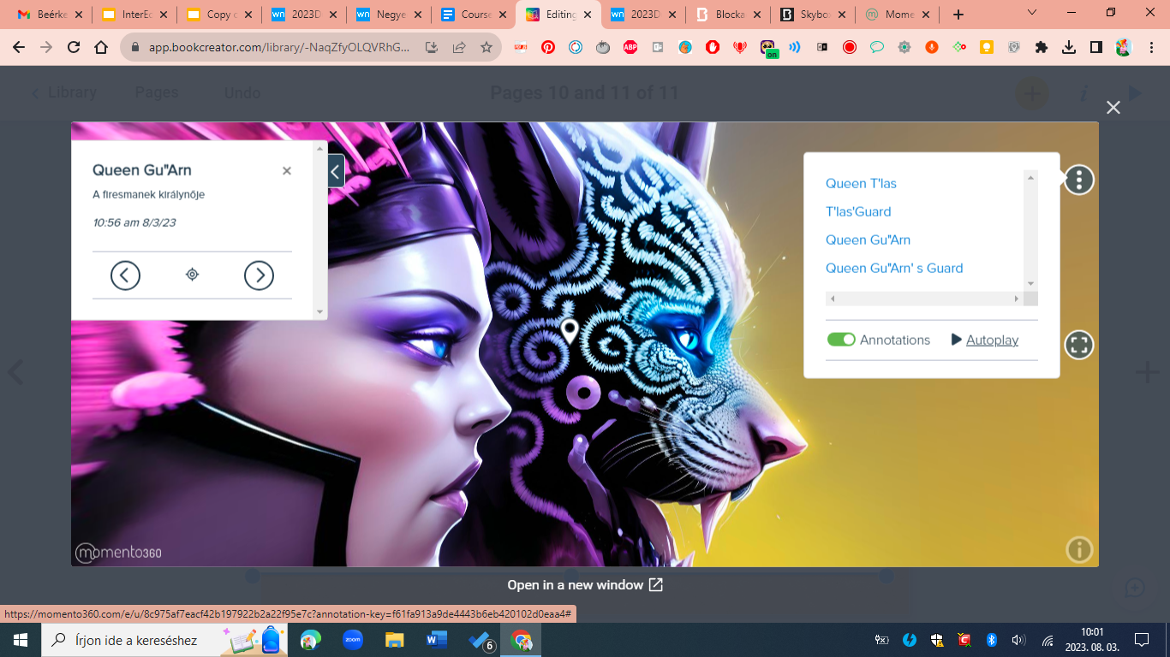This screenshot has height=657, width=1170.
Task: Close the viewer overlay with X
Action: tap(1113, 108)
